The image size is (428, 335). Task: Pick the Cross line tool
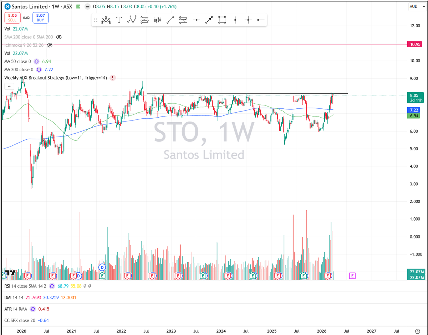(248, 20)
